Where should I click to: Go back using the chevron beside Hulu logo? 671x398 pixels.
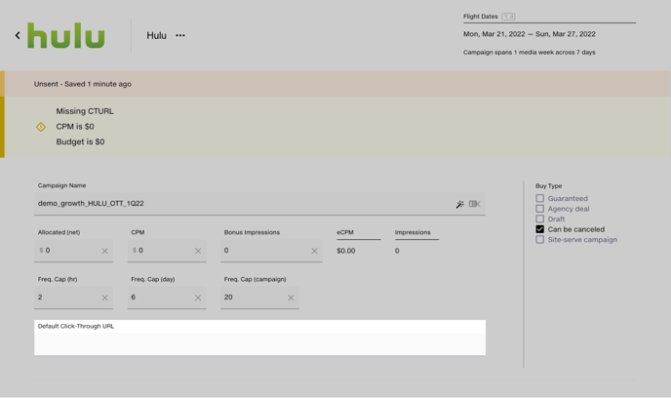coord(18,35)
